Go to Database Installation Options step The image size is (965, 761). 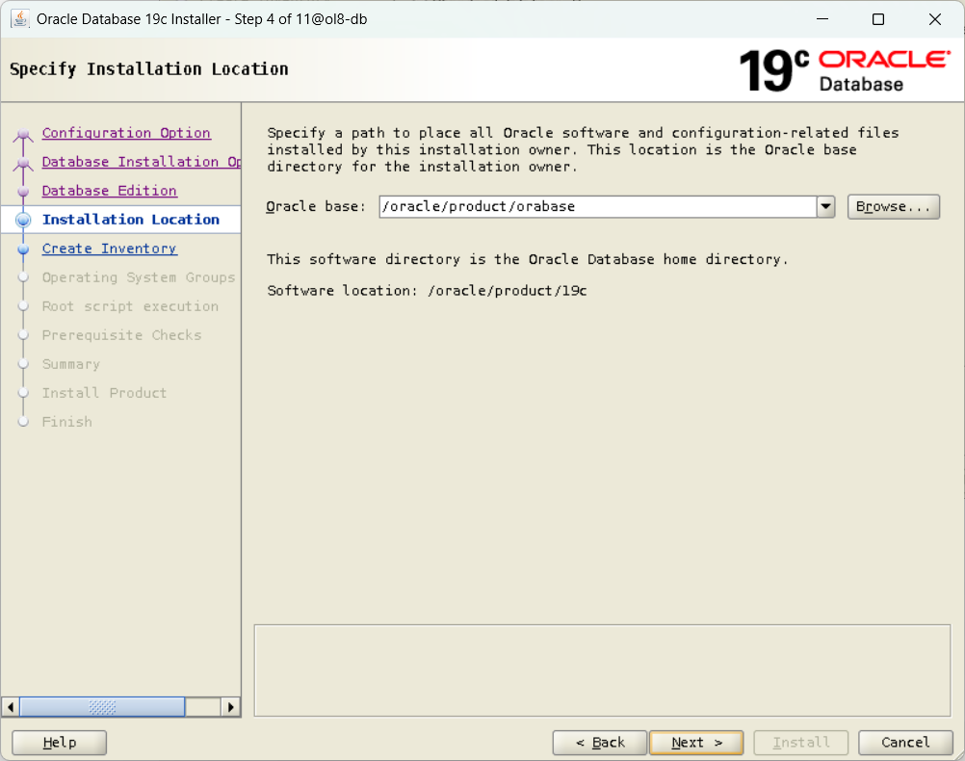pyautogui.click(x=141, y=162)
